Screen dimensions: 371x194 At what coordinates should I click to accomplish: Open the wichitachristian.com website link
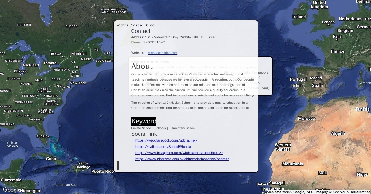(x=163, y=53)
